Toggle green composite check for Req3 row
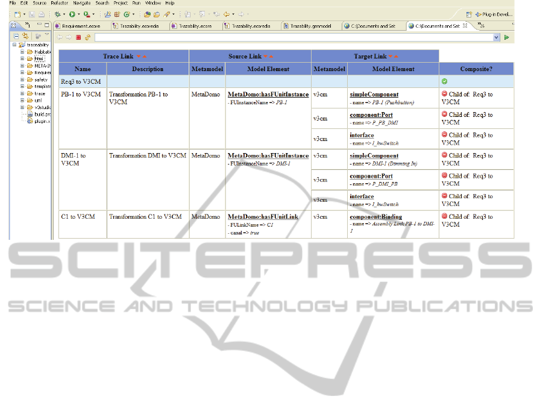The width and height of the screenshot is (543, 417). pyautogui.click(x=444, y=81)
